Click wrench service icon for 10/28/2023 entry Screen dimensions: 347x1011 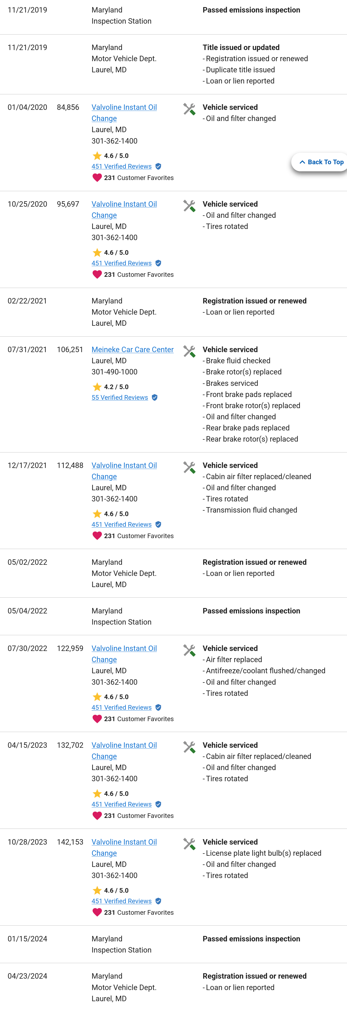pos(189,844)
